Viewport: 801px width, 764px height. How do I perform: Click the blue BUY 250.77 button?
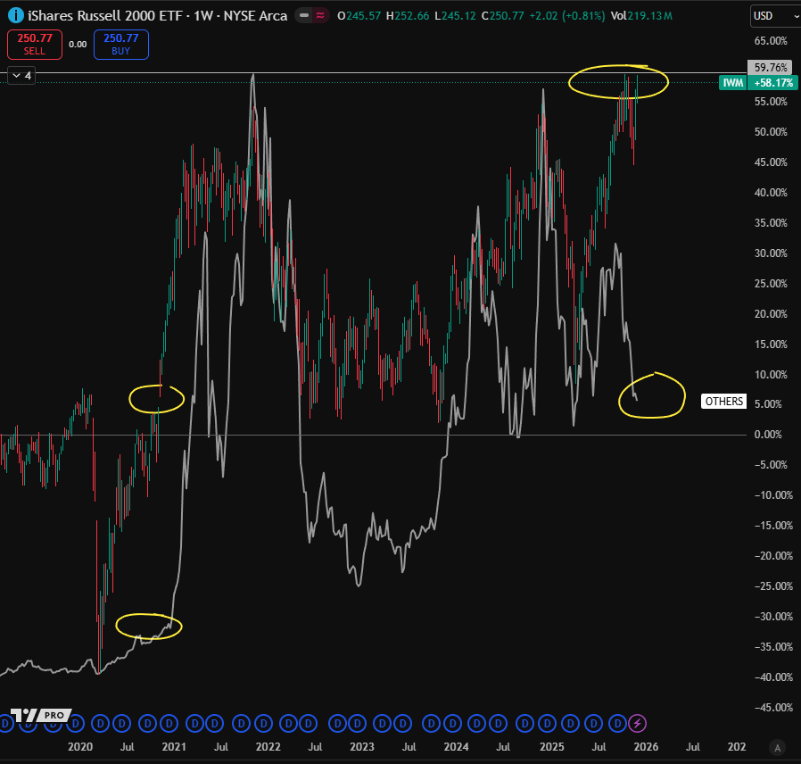pyautogui.click(x=121, y=45)
